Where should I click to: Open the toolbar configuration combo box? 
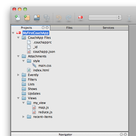105,18
